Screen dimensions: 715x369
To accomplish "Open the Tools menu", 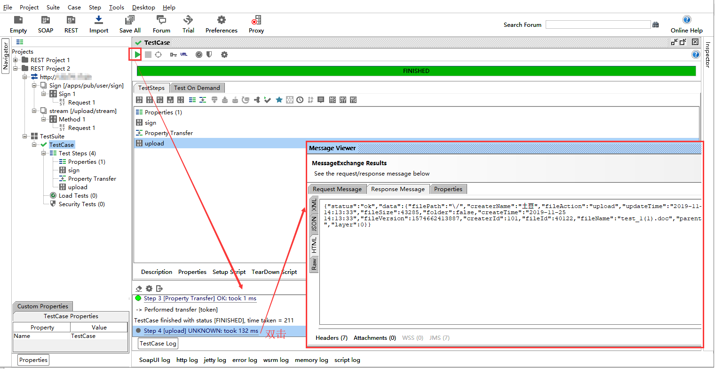I will [x=116, y=7].
